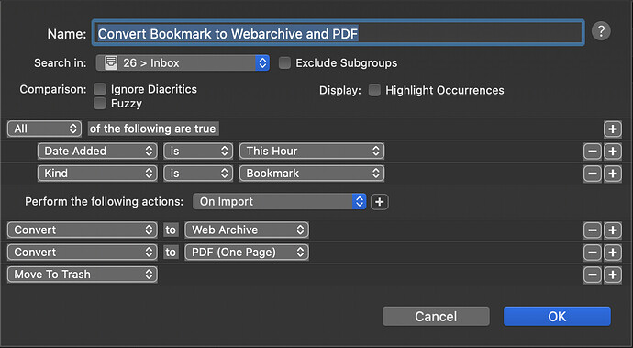
Task: Change Web Archive format dropdown
Action: click(x=247, y=230)
